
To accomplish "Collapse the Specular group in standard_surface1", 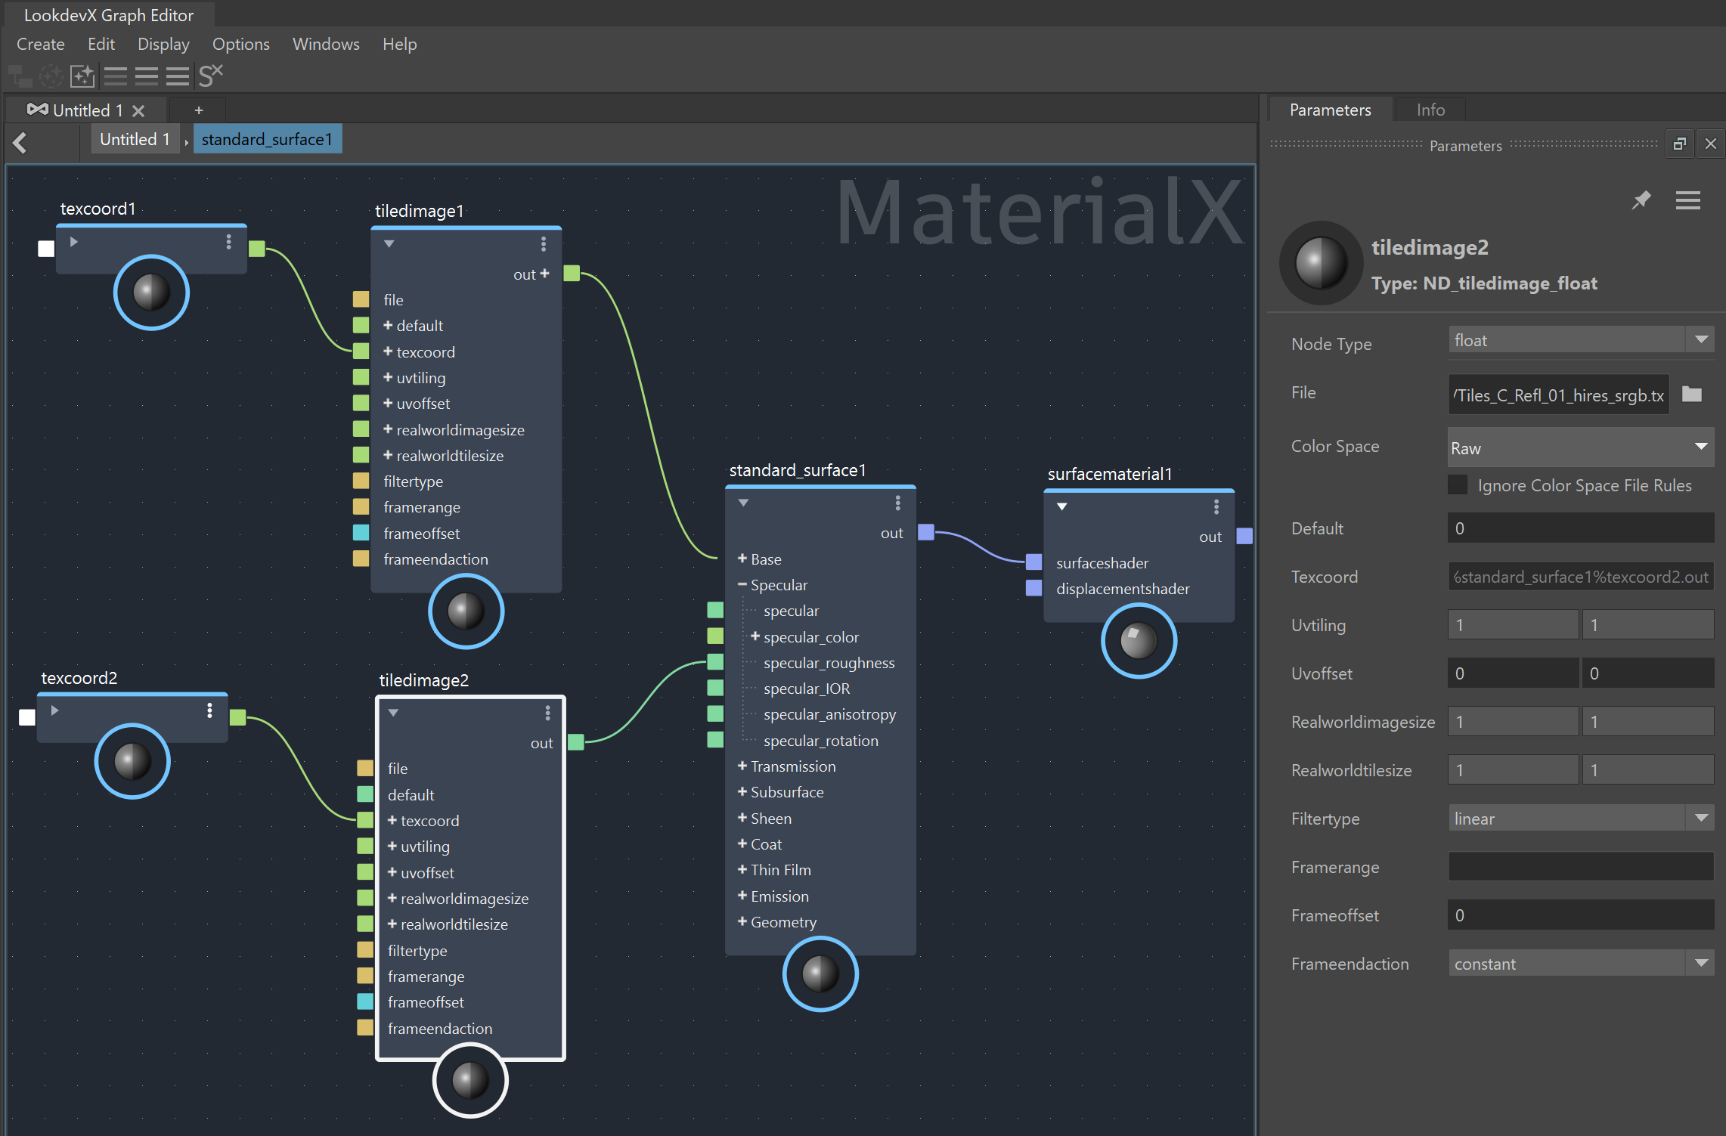I will pos(742,585).
